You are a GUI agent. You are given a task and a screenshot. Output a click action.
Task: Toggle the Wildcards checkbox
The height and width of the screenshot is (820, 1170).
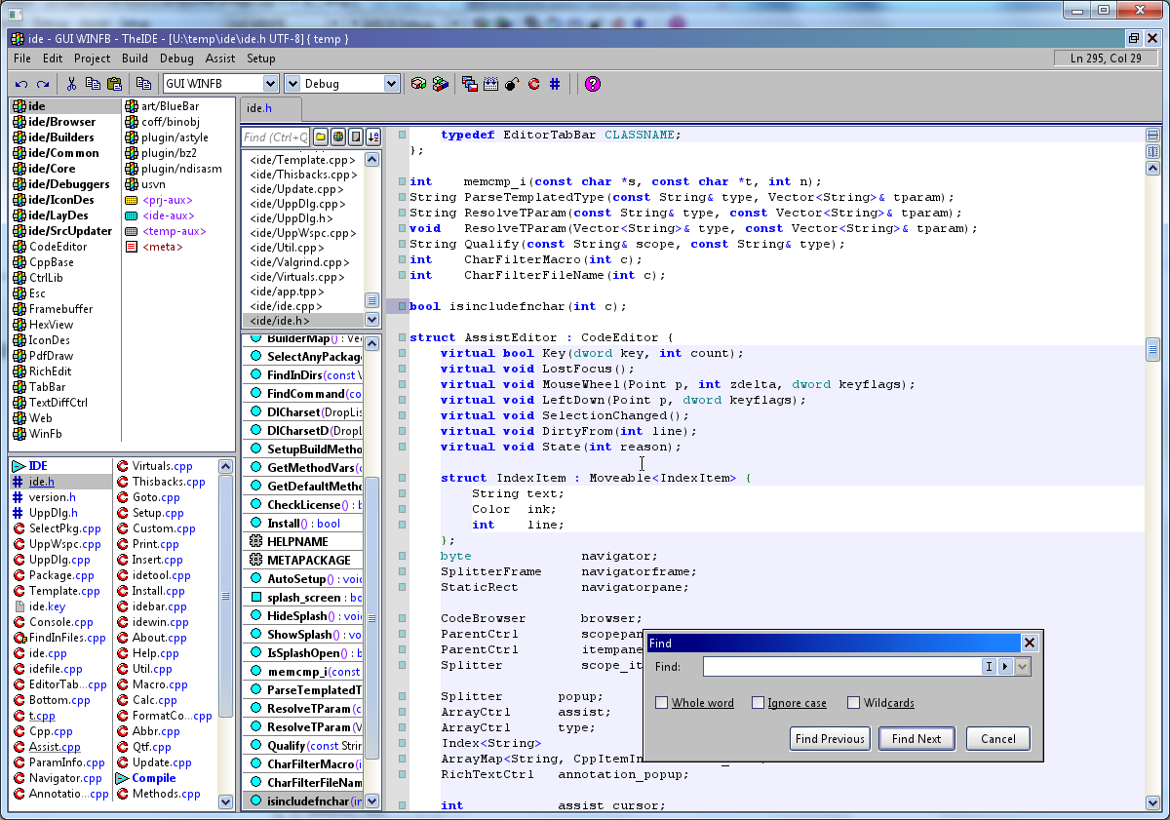[853, 703]
